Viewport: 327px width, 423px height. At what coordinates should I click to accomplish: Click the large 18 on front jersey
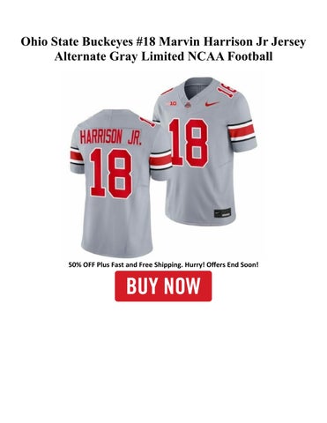(x=189, y=143)
